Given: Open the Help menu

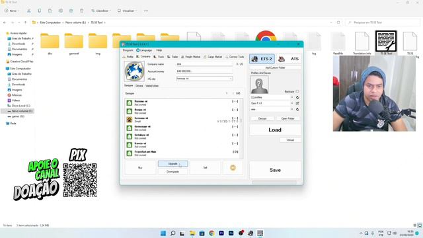Looking at the screenshot, I should pos(159,50).
